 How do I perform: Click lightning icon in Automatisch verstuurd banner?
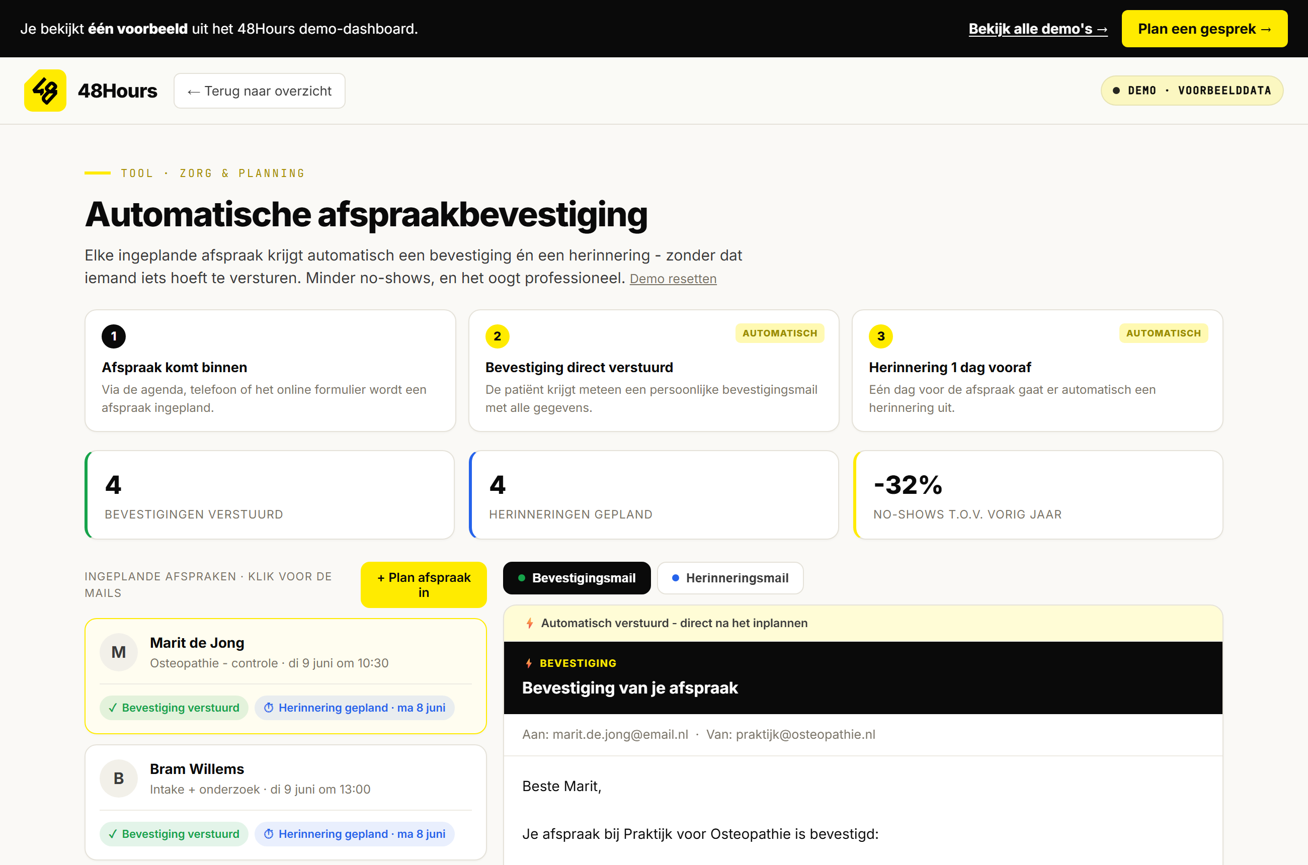coord(530,623)
